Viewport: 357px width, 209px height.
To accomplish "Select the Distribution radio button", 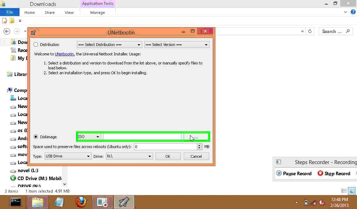I will click(x=36, y=45).
